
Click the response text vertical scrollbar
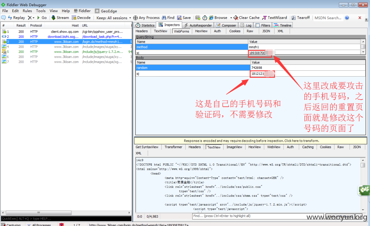coord(363,185)
